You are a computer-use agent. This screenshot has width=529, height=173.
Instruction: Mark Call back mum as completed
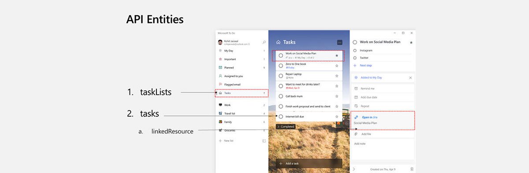281,96
